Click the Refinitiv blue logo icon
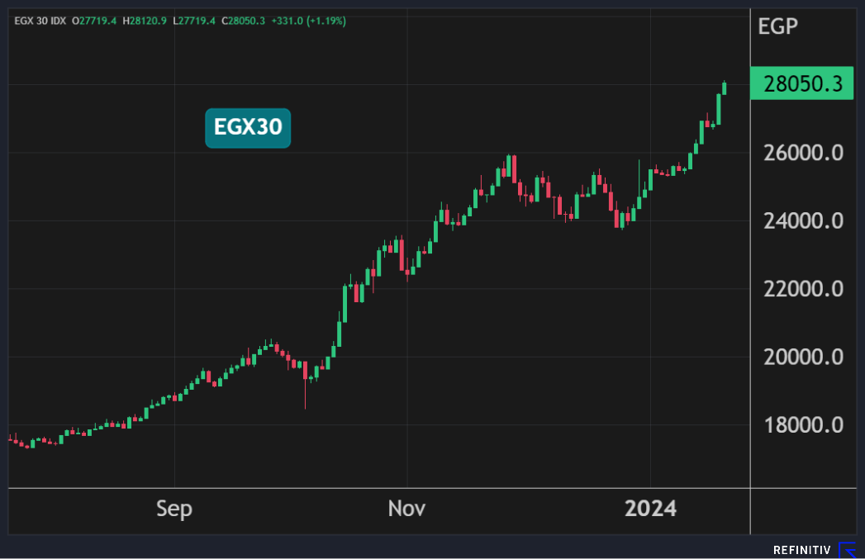The width and height of the screenshot is (865, 559). 847,549
